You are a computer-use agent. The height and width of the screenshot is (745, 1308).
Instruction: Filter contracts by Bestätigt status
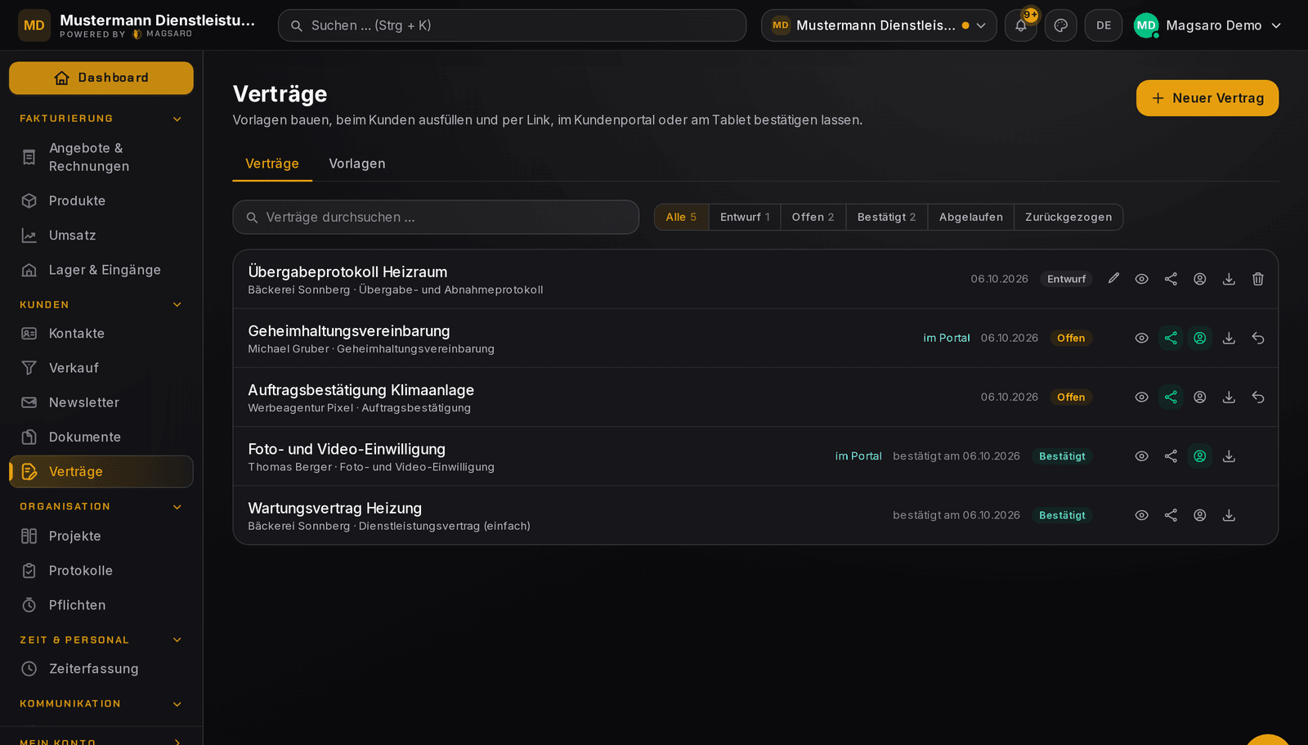[x=886, y=217]
